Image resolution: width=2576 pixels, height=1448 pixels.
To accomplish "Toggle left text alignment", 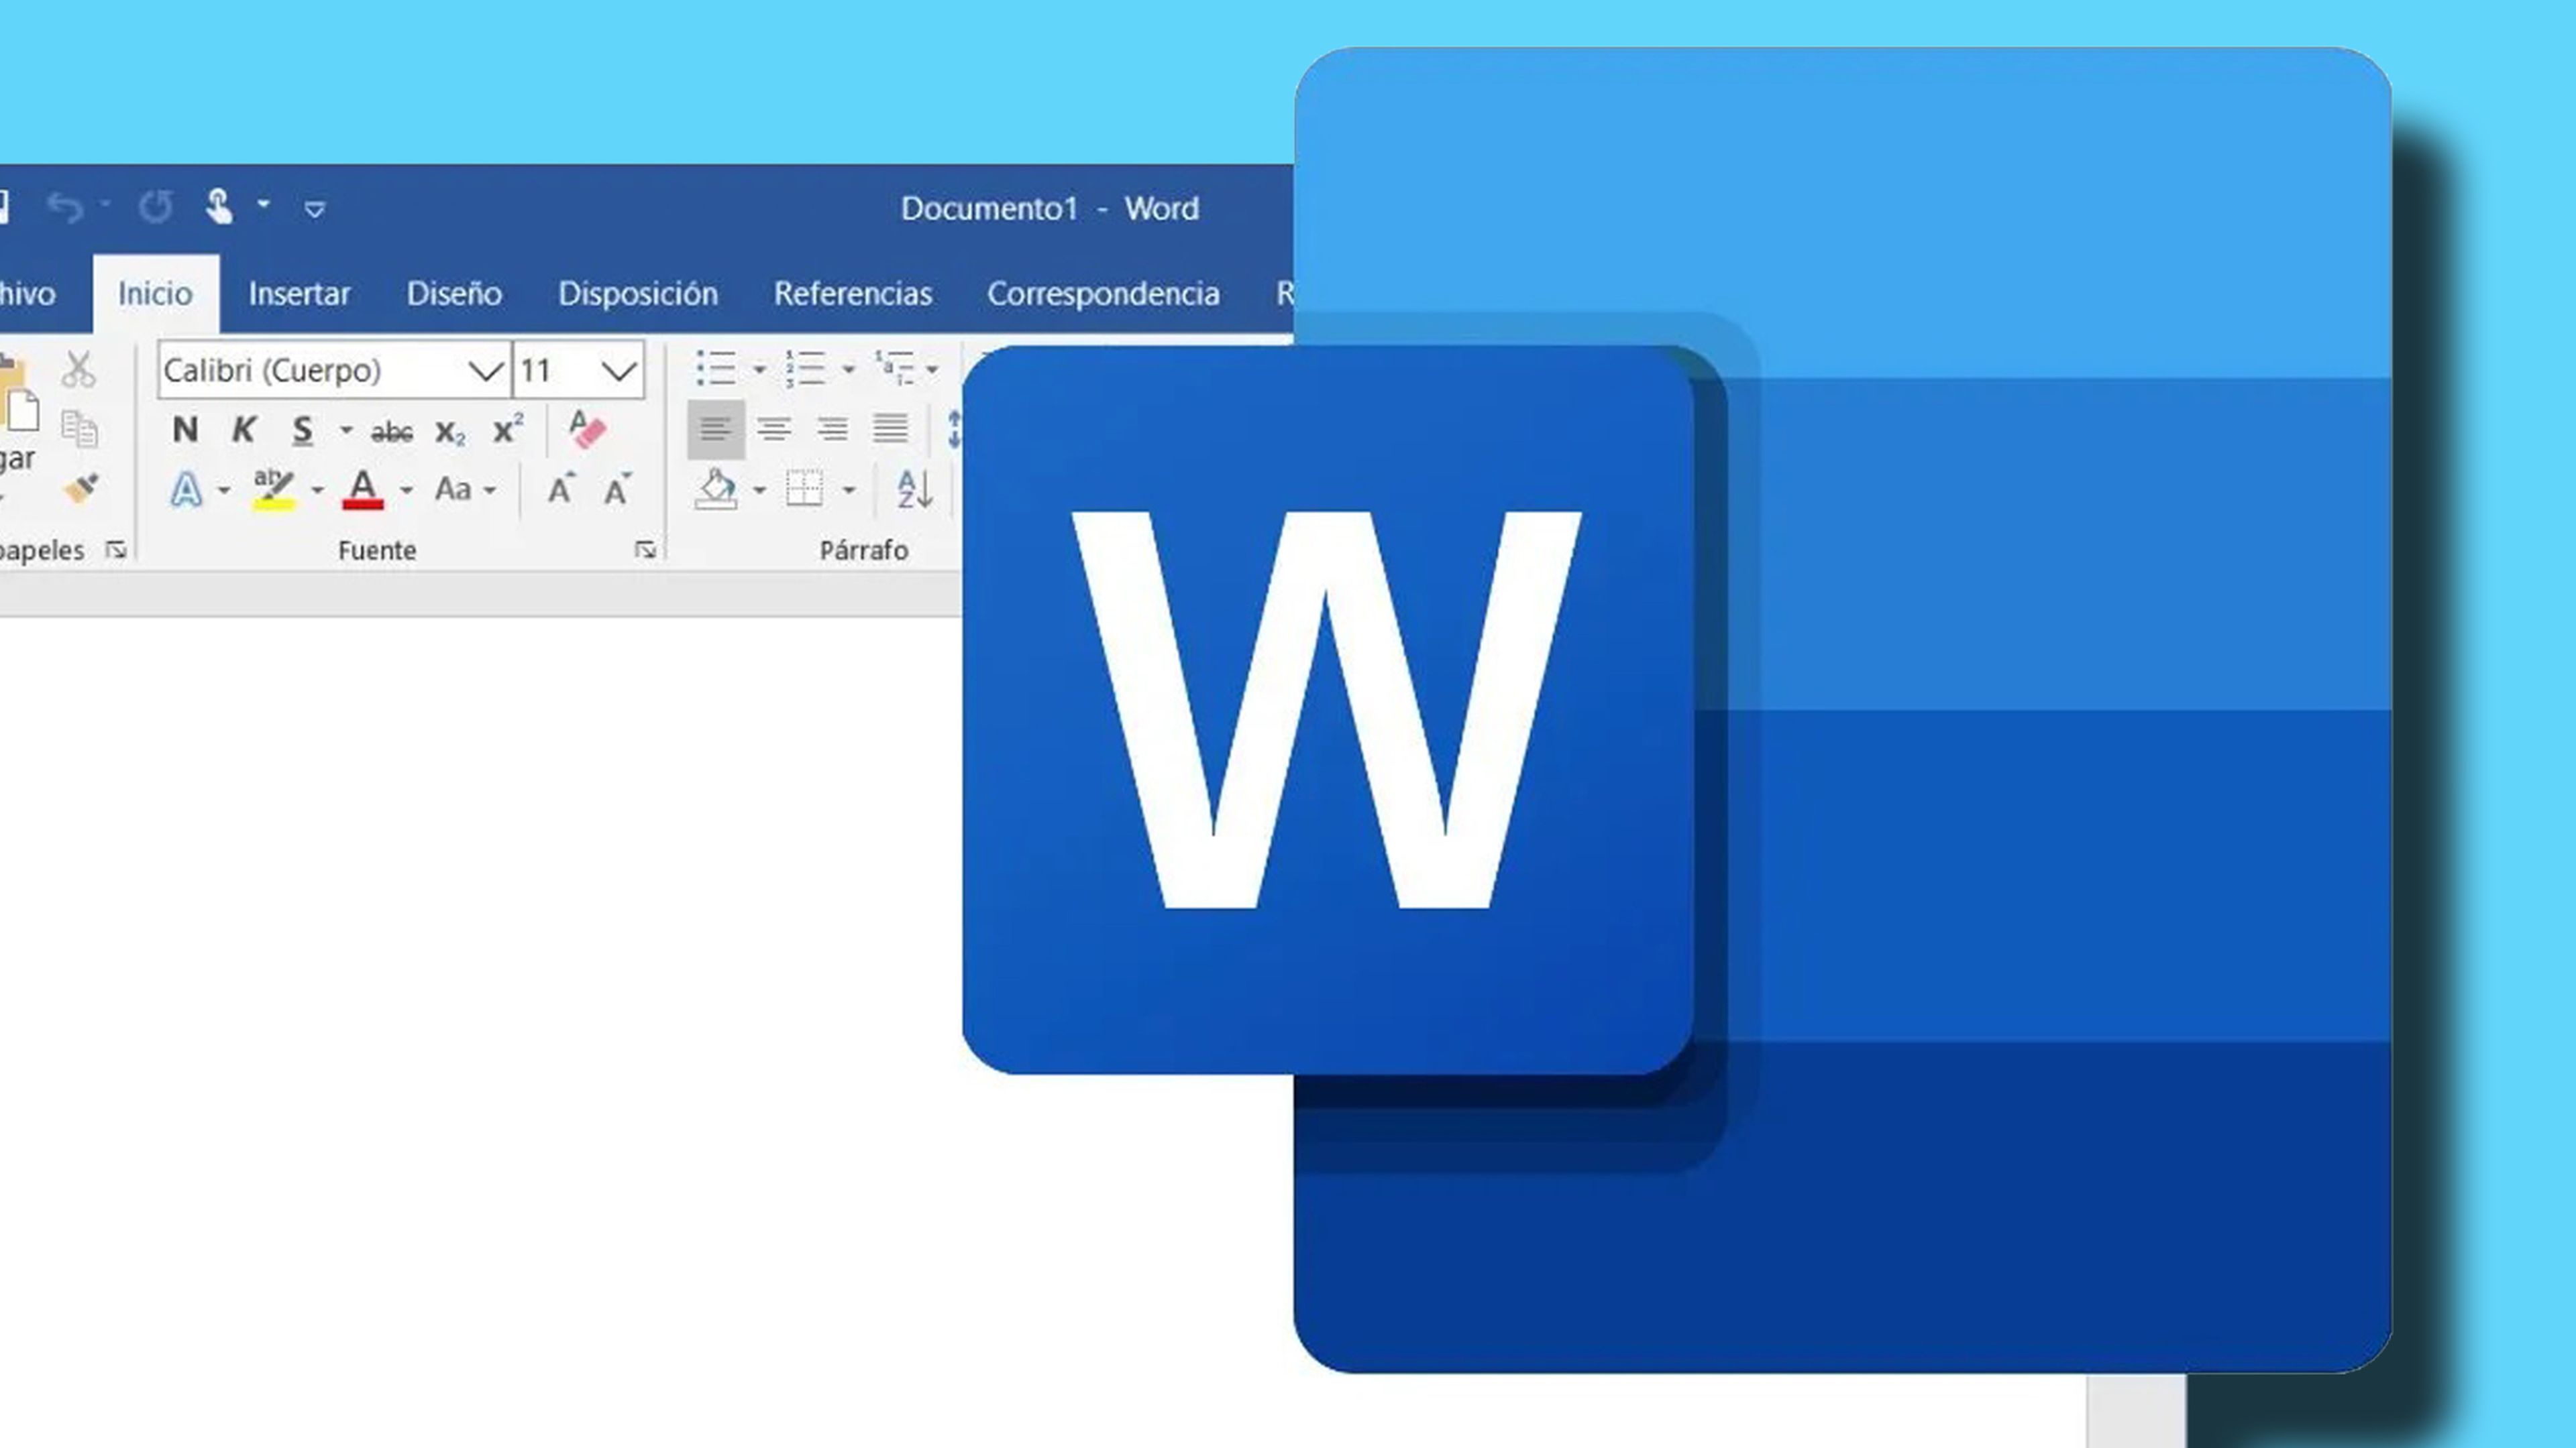I will click(716, 428).
